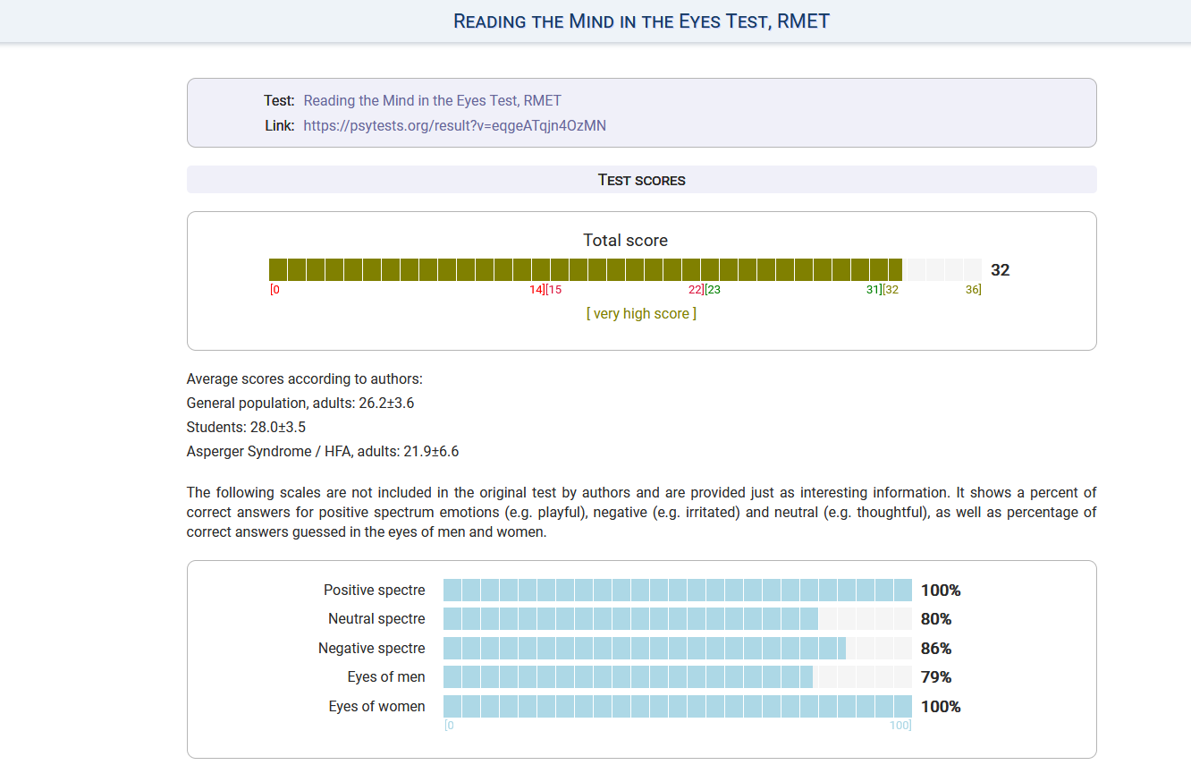
Task: Click the 'Neutral spectre' label
Action: point(376,619)
